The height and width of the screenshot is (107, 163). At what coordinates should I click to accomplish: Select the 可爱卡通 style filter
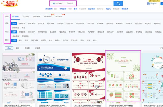coord(74,40)
